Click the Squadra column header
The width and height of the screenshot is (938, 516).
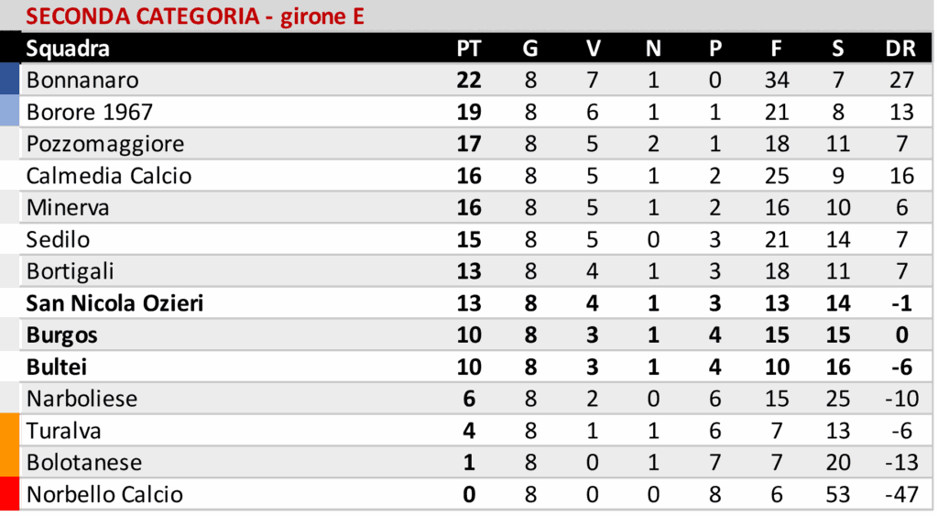68,49
